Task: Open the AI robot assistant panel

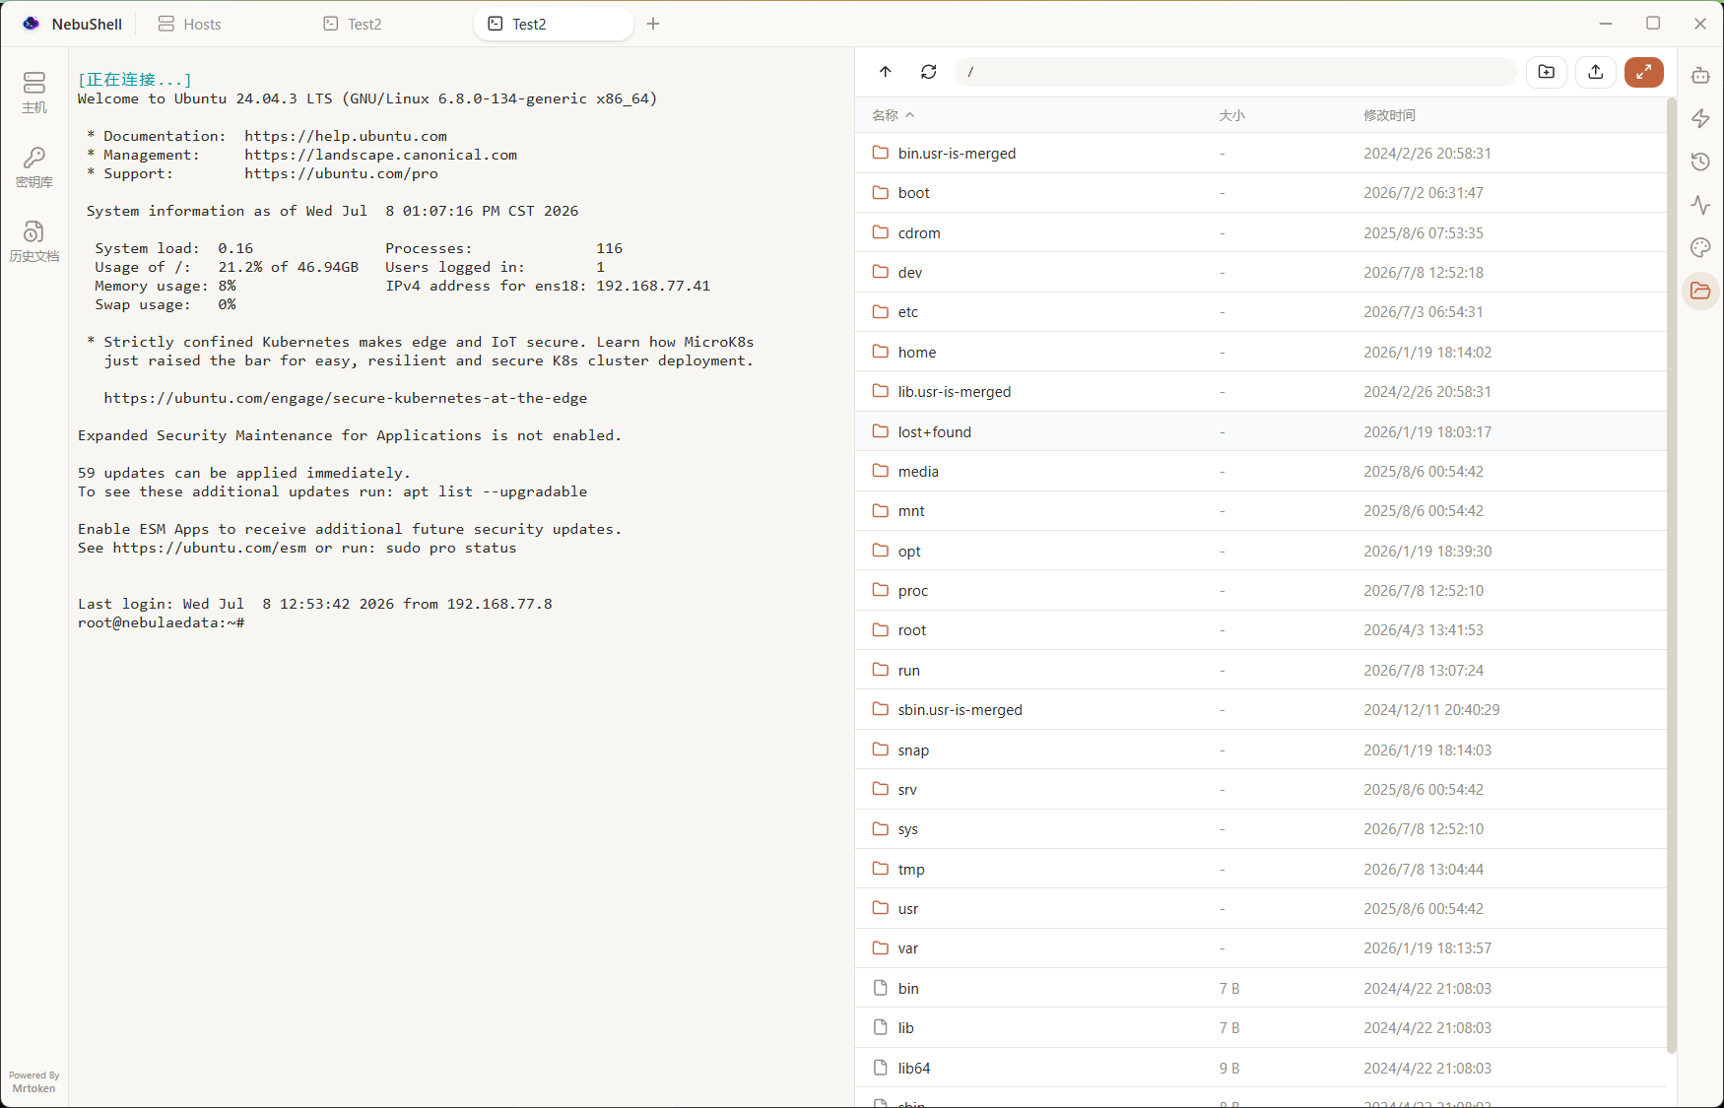Action: pos(1700,75)
